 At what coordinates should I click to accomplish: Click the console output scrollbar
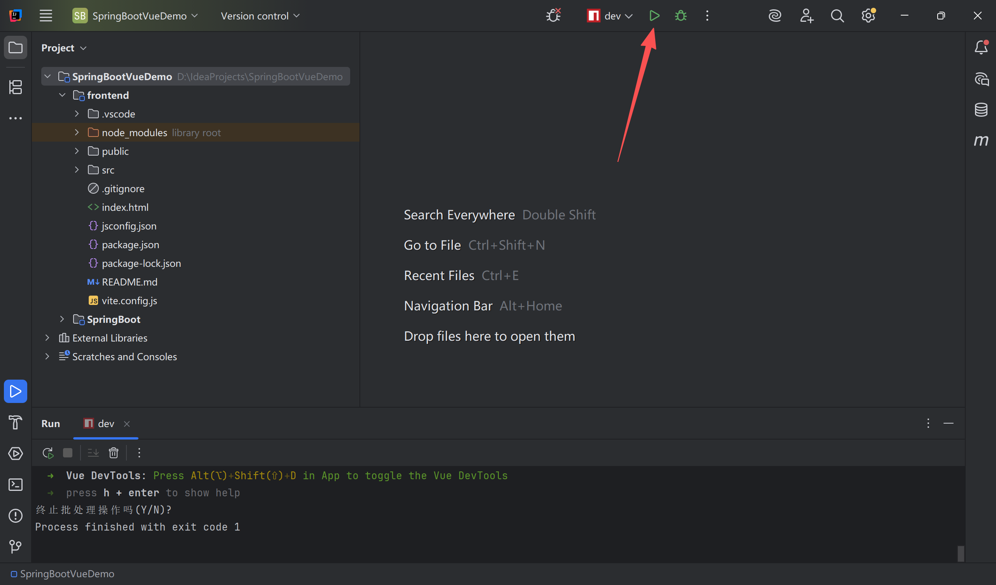pyautogui.click(x=961, y=553)
